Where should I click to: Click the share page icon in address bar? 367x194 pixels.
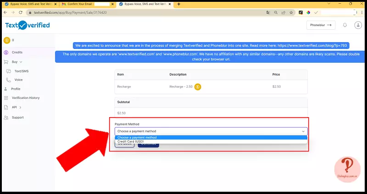click(284, 13)
